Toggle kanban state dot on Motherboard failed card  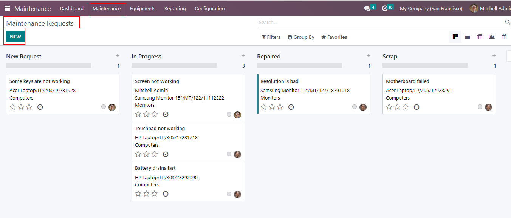tap(480, 107)
